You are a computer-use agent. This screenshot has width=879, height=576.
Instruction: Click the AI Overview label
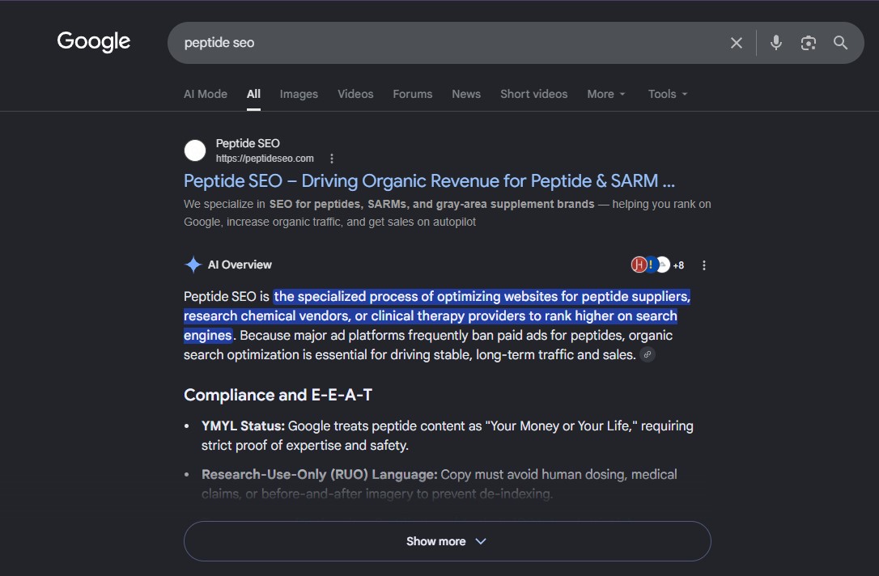pyautogui.click(x=240, y=265)
